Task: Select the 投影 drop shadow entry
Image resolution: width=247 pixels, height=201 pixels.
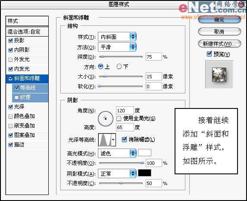Action: [27, 40]
